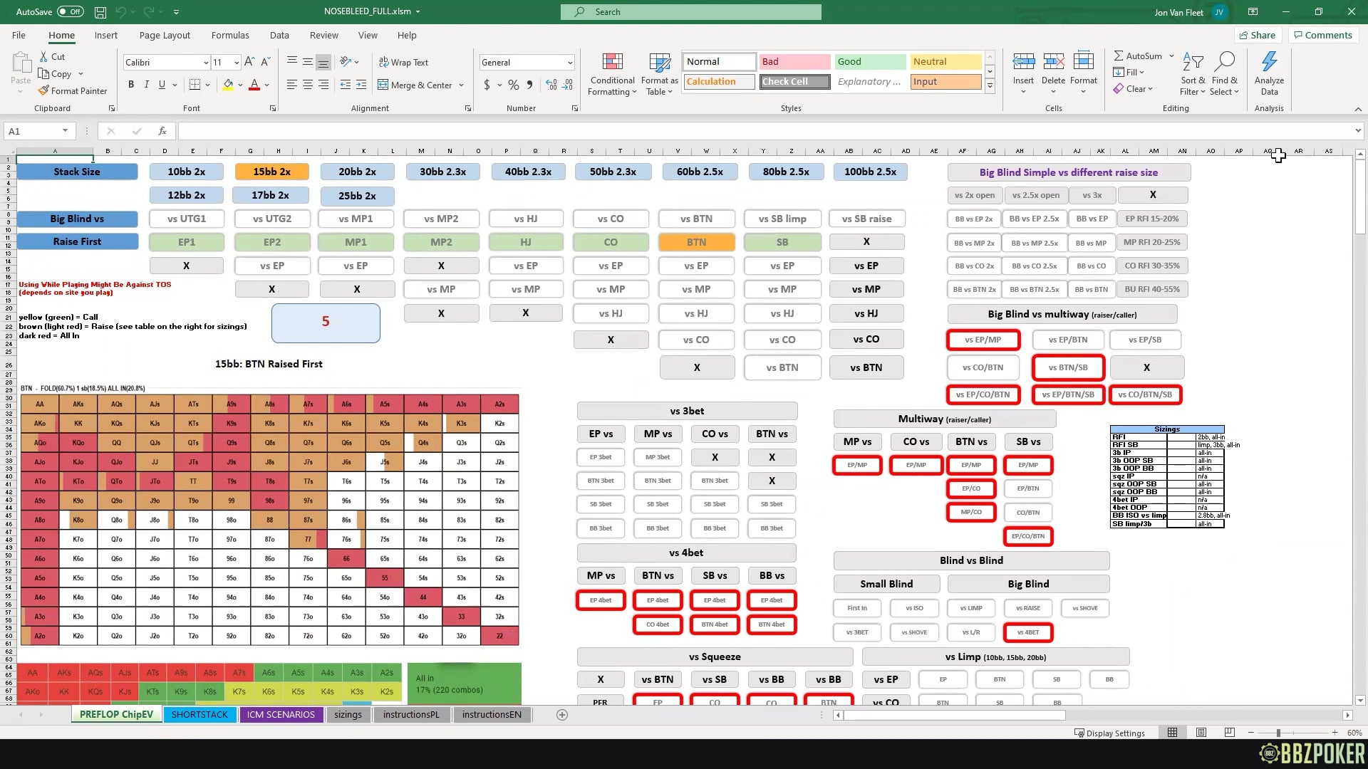Screen dimensions: 1368x769
Task: Click the Format as Table icon
Action: point(658,73)
